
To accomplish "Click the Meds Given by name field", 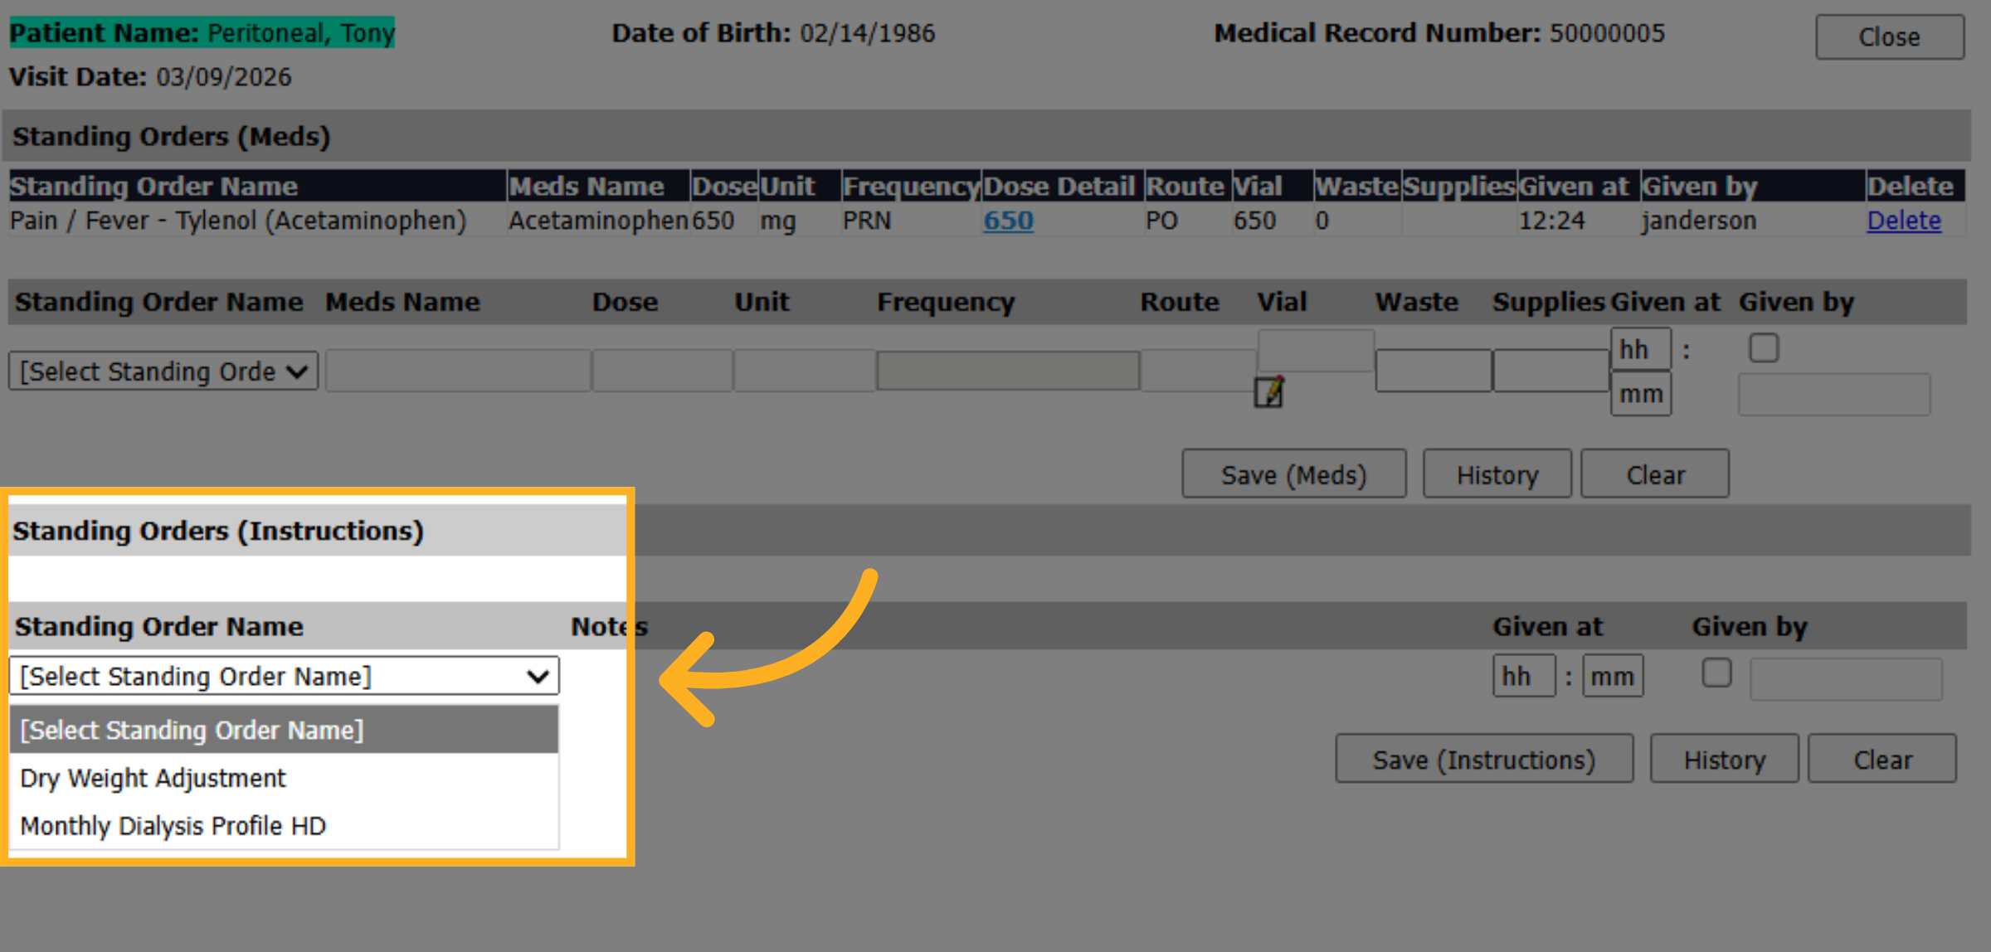I will pos(1833,394).
